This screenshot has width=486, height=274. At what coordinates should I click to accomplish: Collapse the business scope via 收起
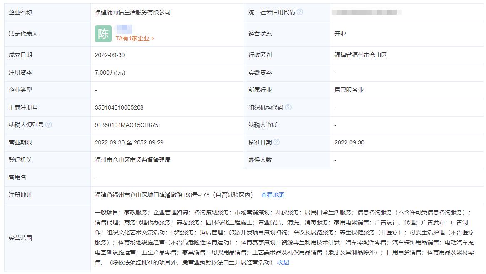tap(283, 262)
